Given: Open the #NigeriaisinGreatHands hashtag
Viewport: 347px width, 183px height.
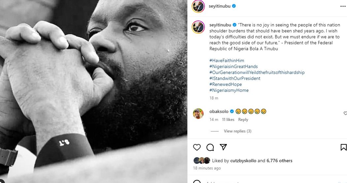Looking at the screenshot, I should 234,66.
